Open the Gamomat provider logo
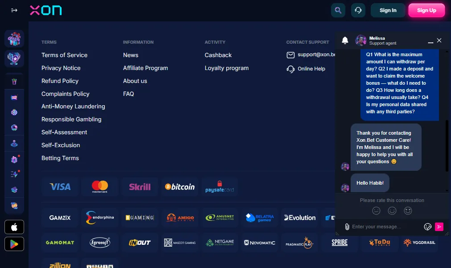Screen dimensions: 451x268 point(60,243)
